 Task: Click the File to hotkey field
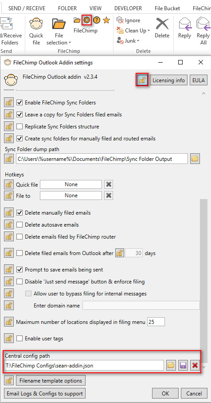(71, 196)
